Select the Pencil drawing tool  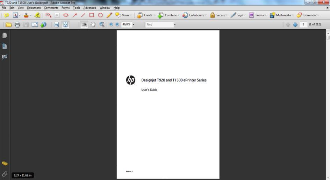[109, 15]
